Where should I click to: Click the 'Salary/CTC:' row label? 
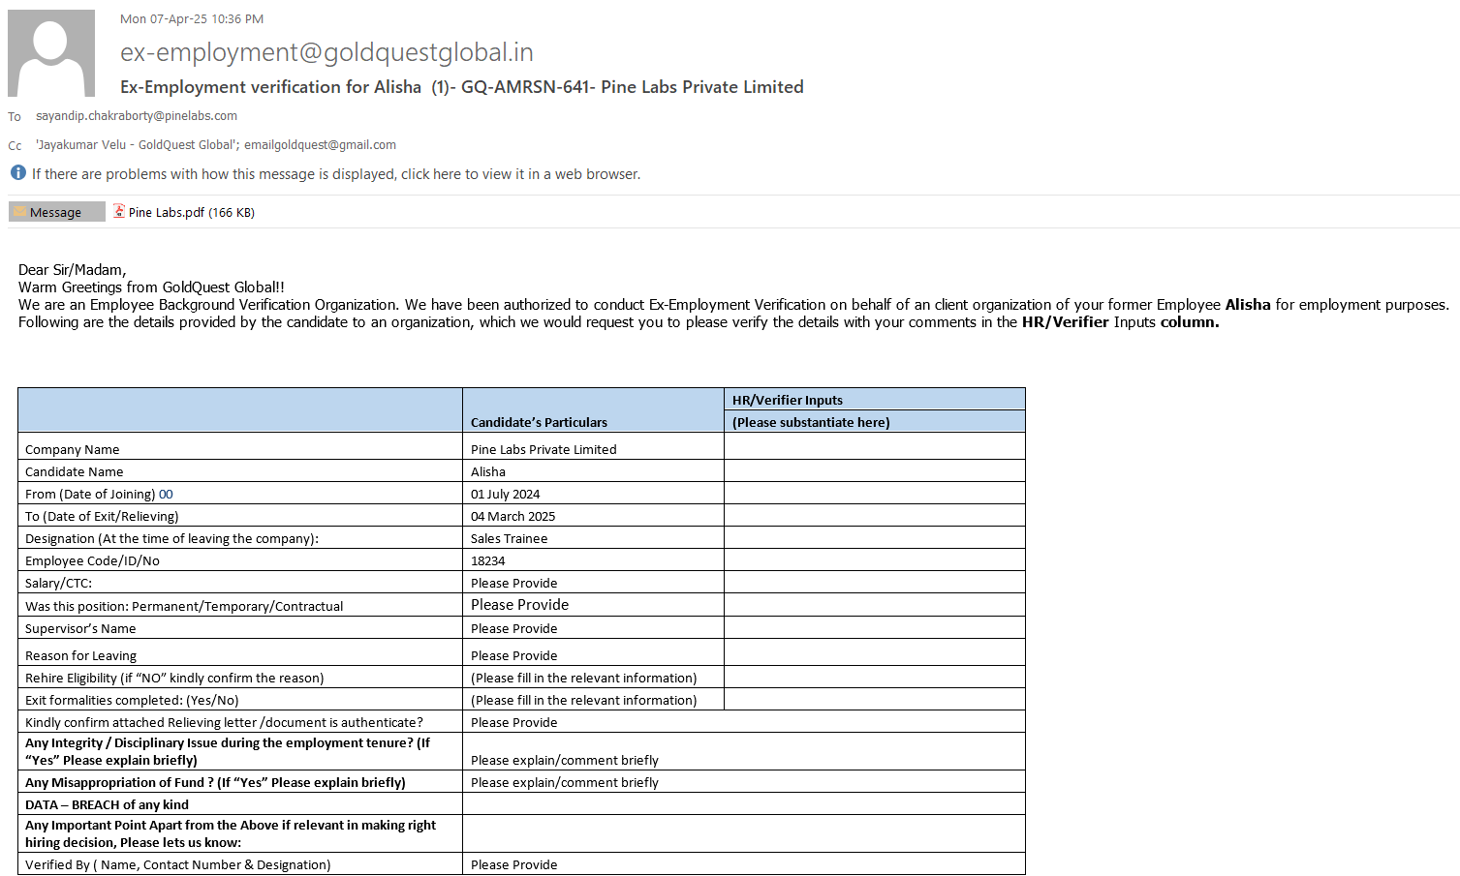click(59, 583)
